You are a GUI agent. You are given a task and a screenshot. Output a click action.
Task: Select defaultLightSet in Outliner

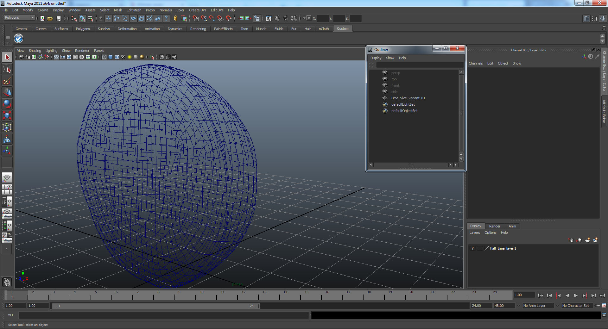click(x=403, y=104)
